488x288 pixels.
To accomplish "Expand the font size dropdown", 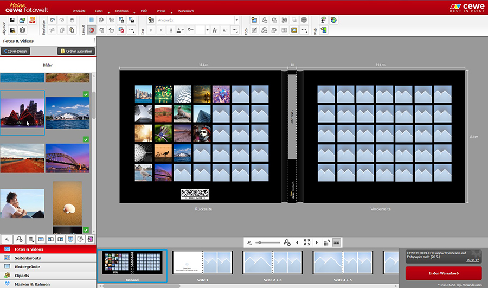I will pyautogui.click(x=207, y=30).
